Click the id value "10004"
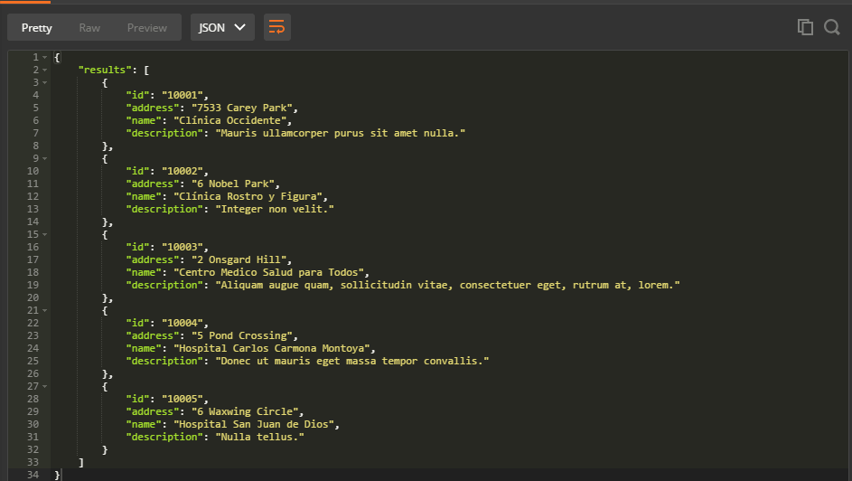Image resolution: width=852 pixels, height=481 pixels. [183, 323]
